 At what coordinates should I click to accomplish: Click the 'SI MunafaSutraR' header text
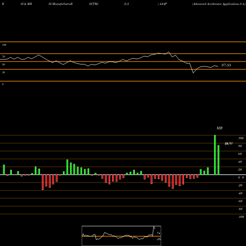pos(61,4)
